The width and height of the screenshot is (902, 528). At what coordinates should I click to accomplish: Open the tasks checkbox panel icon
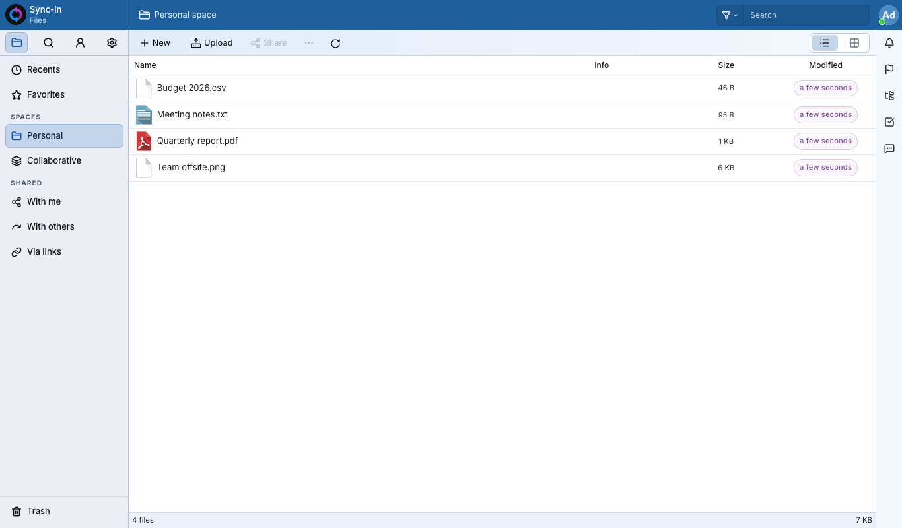click(x=889, y=122)
